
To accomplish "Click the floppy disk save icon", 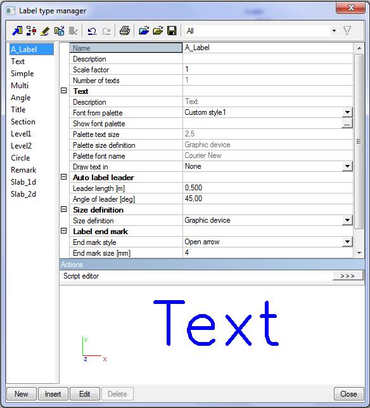I will (x=172, y=31).
